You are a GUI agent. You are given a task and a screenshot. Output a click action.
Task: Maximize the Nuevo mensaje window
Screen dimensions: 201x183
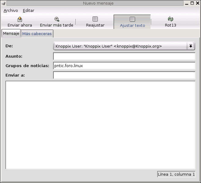coord(192,3)
